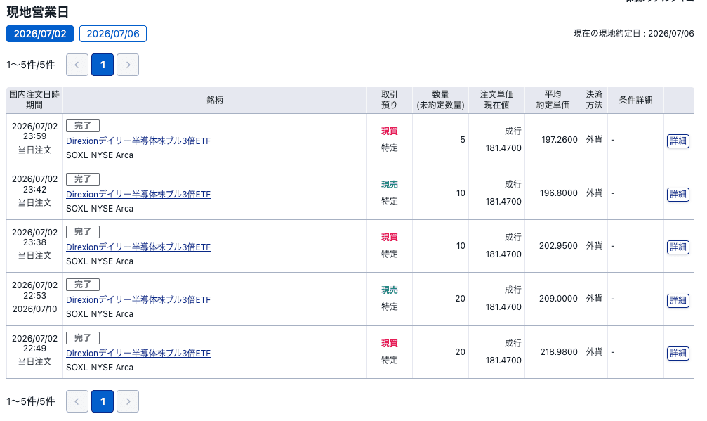Open 詳細 for the 23:42 sell order
The width and height of the screenshot is (707, 421).
[678, 194]
